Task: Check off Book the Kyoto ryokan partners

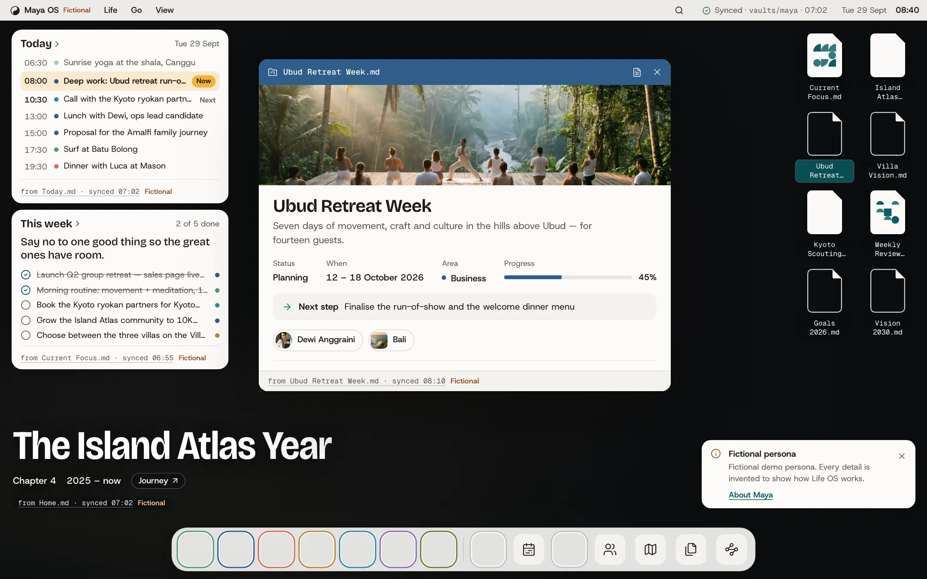Action: tap(26, 305)
